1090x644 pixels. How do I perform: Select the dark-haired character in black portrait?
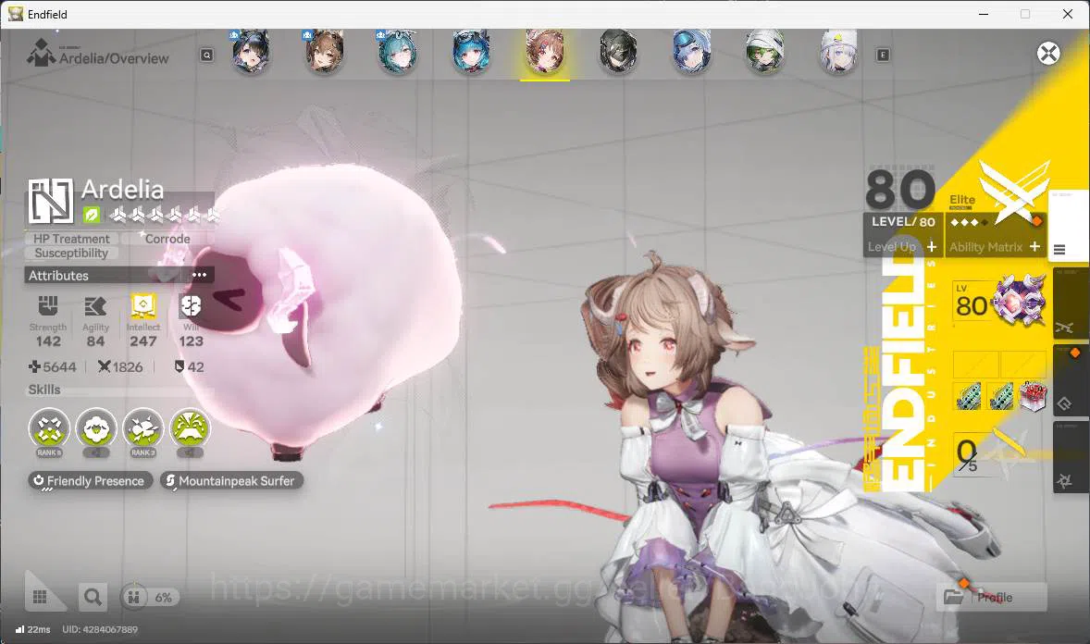(618, 52)
